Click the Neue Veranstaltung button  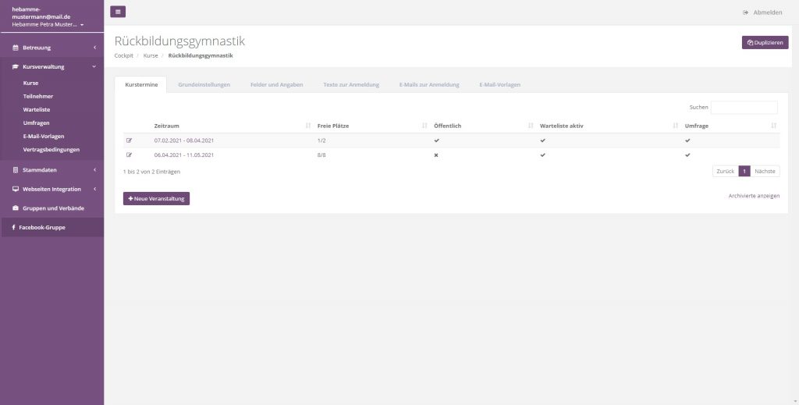pos(156,198)
